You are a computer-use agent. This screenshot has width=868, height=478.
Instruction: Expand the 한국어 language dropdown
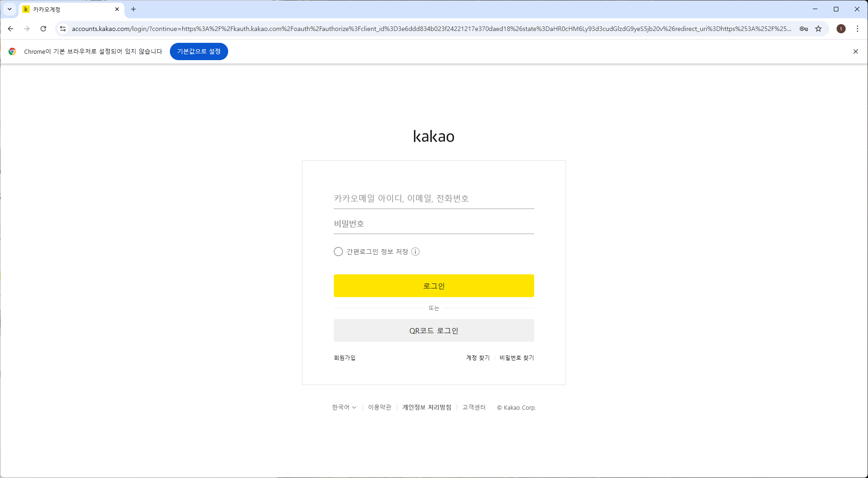pyautogui.click(x=344, y=407)
